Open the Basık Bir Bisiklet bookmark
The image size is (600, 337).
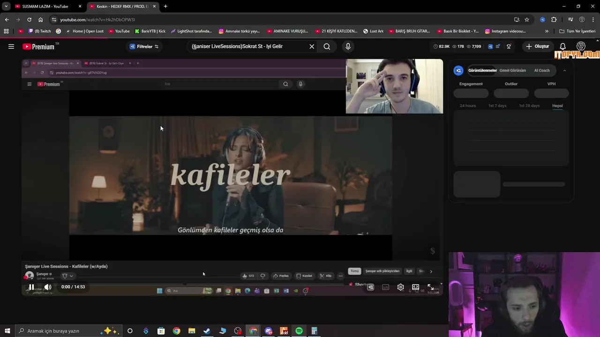457,31
